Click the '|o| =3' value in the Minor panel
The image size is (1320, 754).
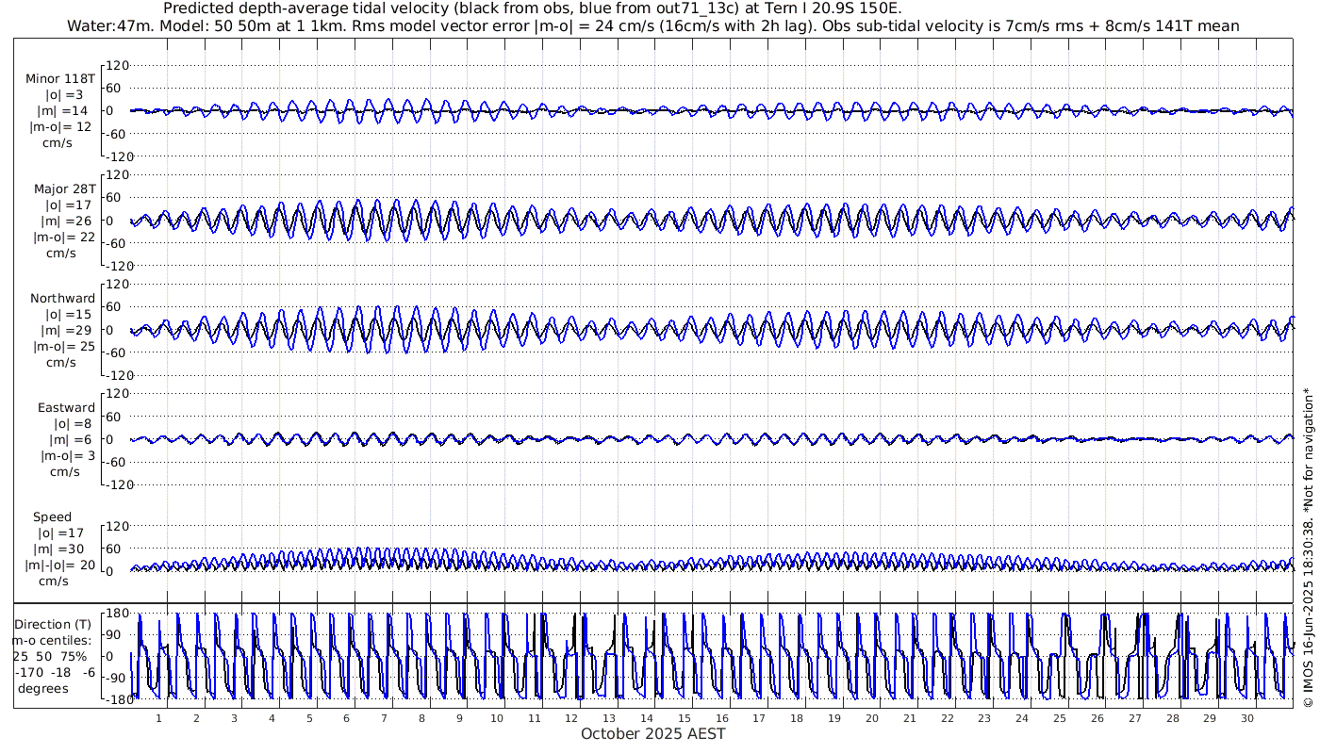pos(65,94)
